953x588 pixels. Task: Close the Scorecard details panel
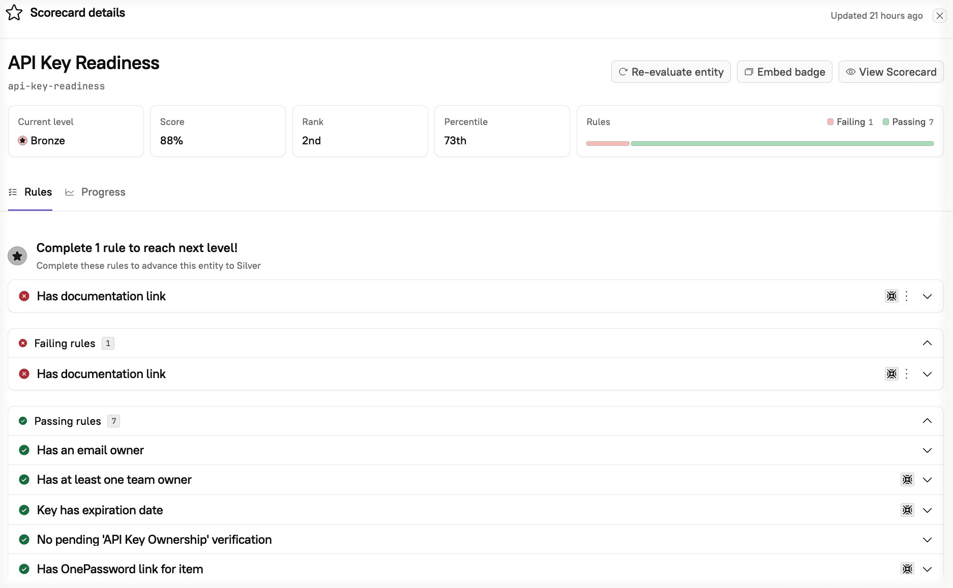[939, 16]
